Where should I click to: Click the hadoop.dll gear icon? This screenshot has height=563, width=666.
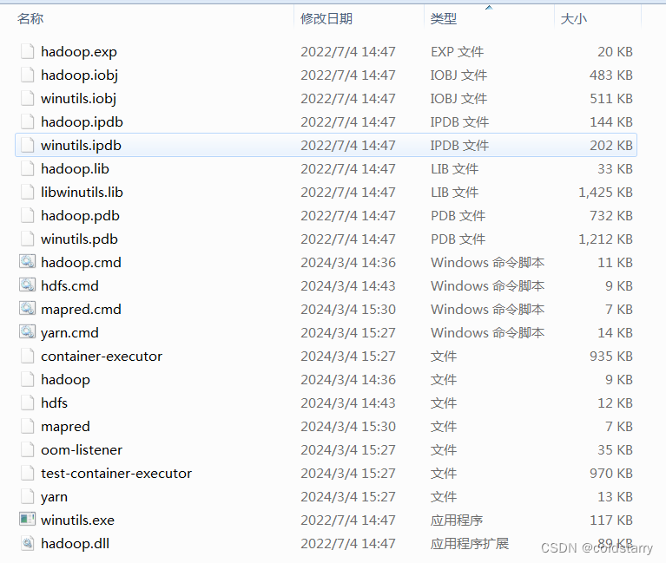28,543
